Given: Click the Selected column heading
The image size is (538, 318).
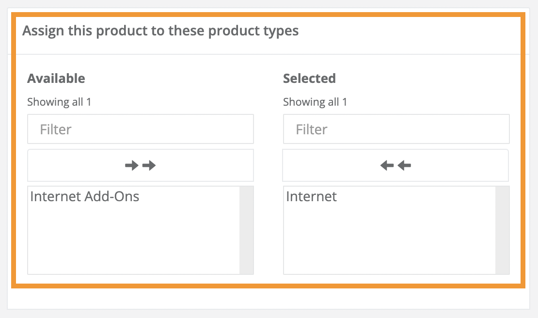Looking at the screenshot, I should 309,78.
